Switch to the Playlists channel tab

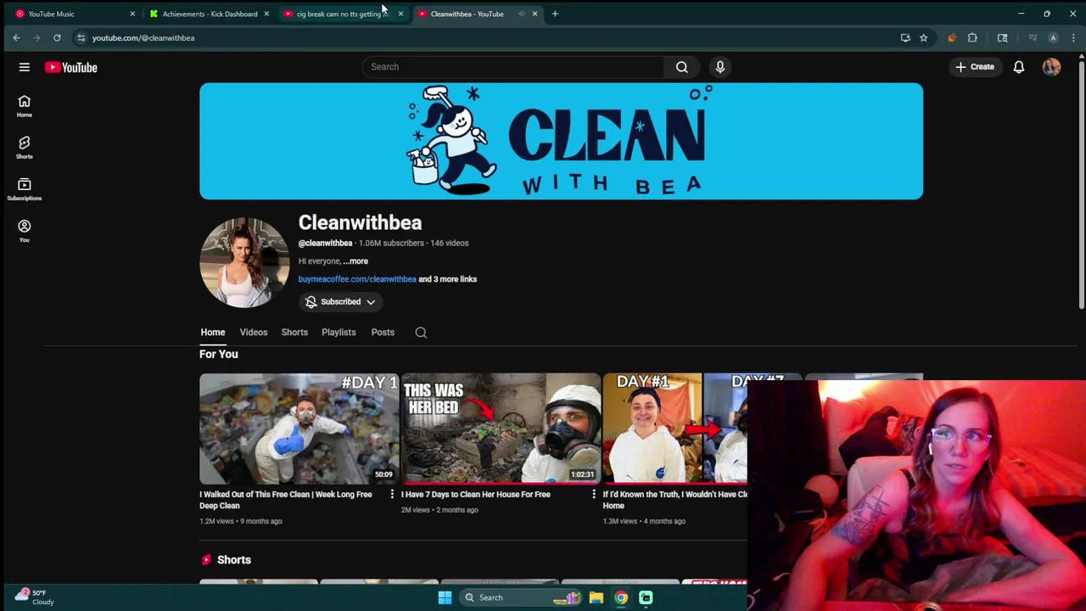pyautogui.click(x=339, y=333)
